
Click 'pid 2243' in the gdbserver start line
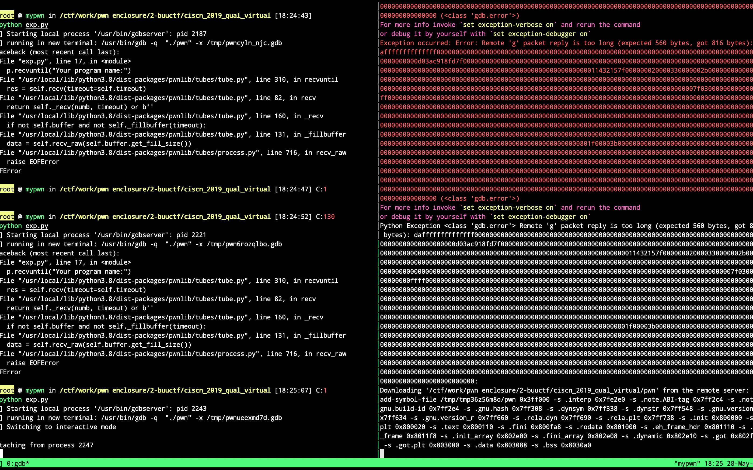tap(191, 409)
